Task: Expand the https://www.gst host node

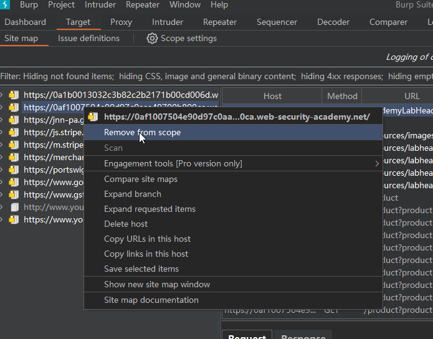Action: pyautogui.click(x=1, y=194)
